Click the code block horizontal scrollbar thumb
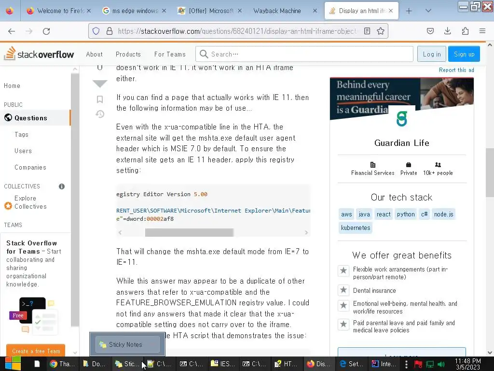Screen dimensions: 494x371 [x=189, y=232]
